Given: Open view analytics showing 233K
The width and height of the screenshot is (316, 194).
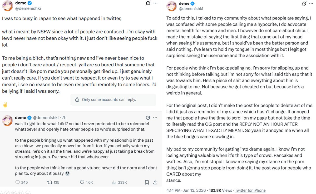Looking at the screenshot, I should (114, 182).
